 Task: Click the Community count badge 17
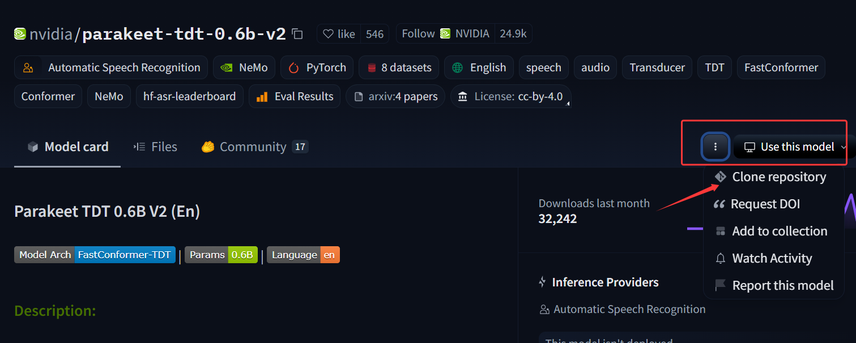pyautogui.click(x=300, y=147)
